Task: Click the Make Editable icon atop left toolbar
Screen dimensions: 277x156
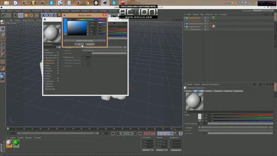Action: click(3, 22)
